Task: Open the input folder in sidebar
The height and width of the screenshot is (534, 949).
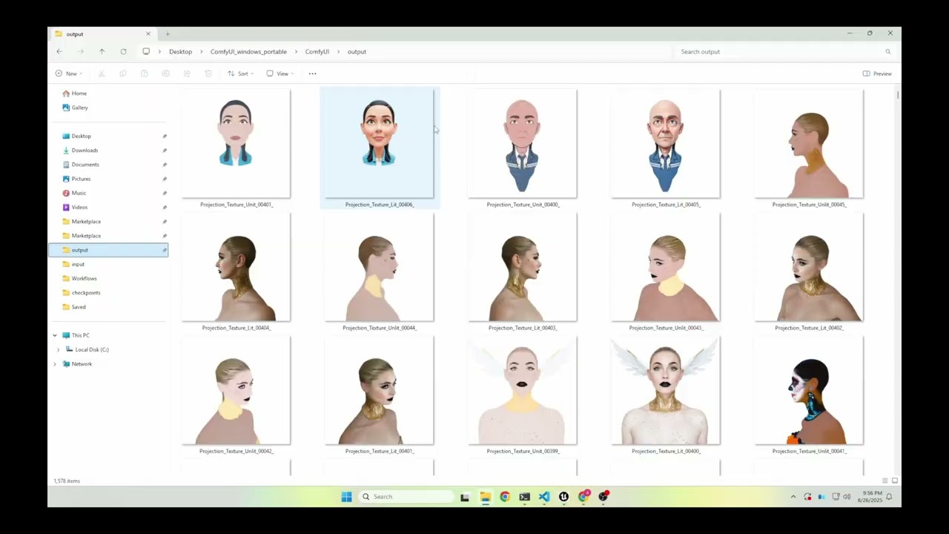Action: 78,264
